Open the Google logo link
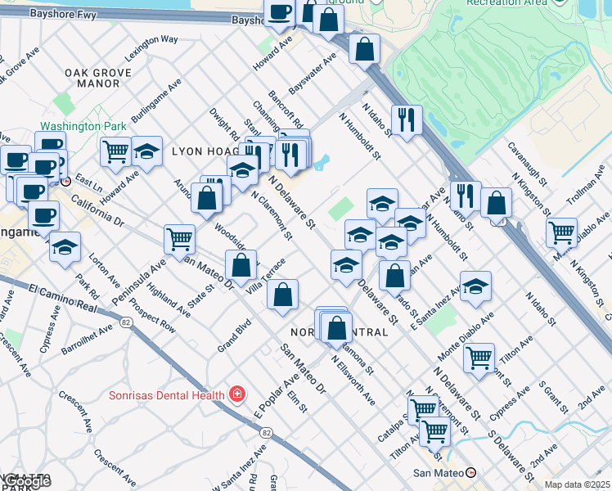This screenshot has width=612, height=491. coord(26,481)
